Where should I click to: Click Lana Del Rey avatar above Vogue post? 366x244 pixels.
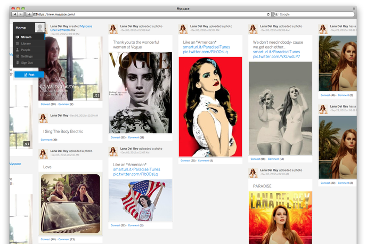pyautogui.click(x=113, y=28)
